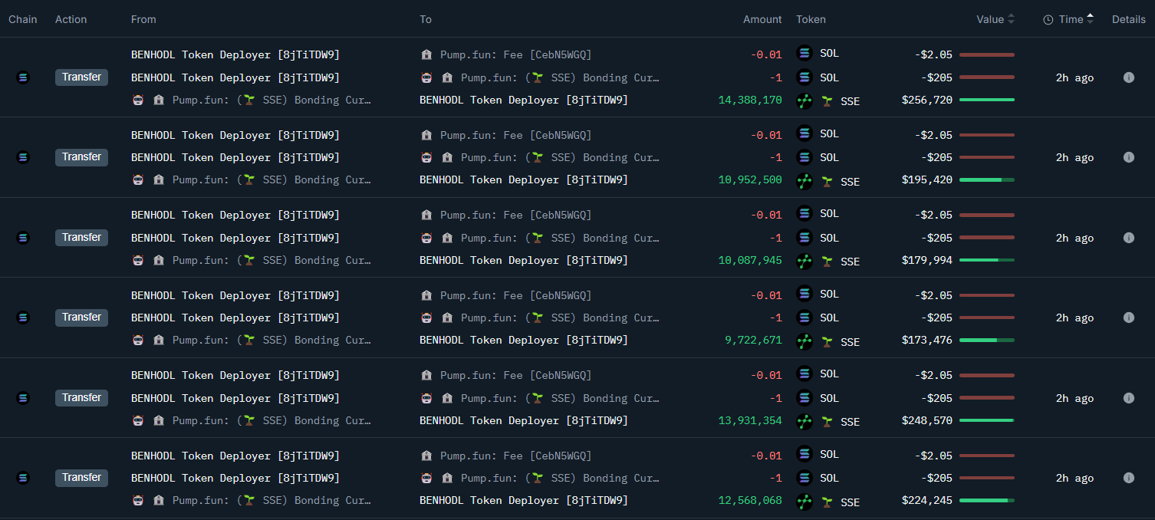This screenshot has width=1155, height=520.
Task: Open SSE Bonding Curve sender for 10,087,945 SSE
Action: coord(271,261)
